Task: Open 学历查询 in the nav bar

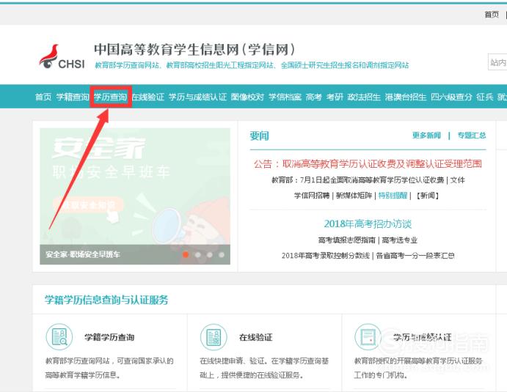Action: point(110,97)
